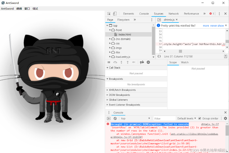Switch to the Console tab in DevTools
Viewport: 229px width, 153px height.
(x=144, y=14)
